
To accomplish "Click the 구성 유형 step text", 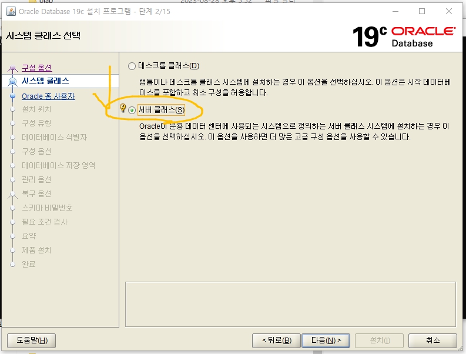I will click(x=36, y=123).
